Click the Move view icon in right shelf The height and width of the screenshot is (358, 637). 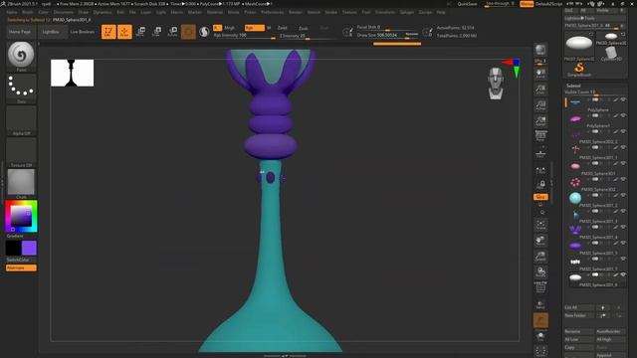click(540, 241)
